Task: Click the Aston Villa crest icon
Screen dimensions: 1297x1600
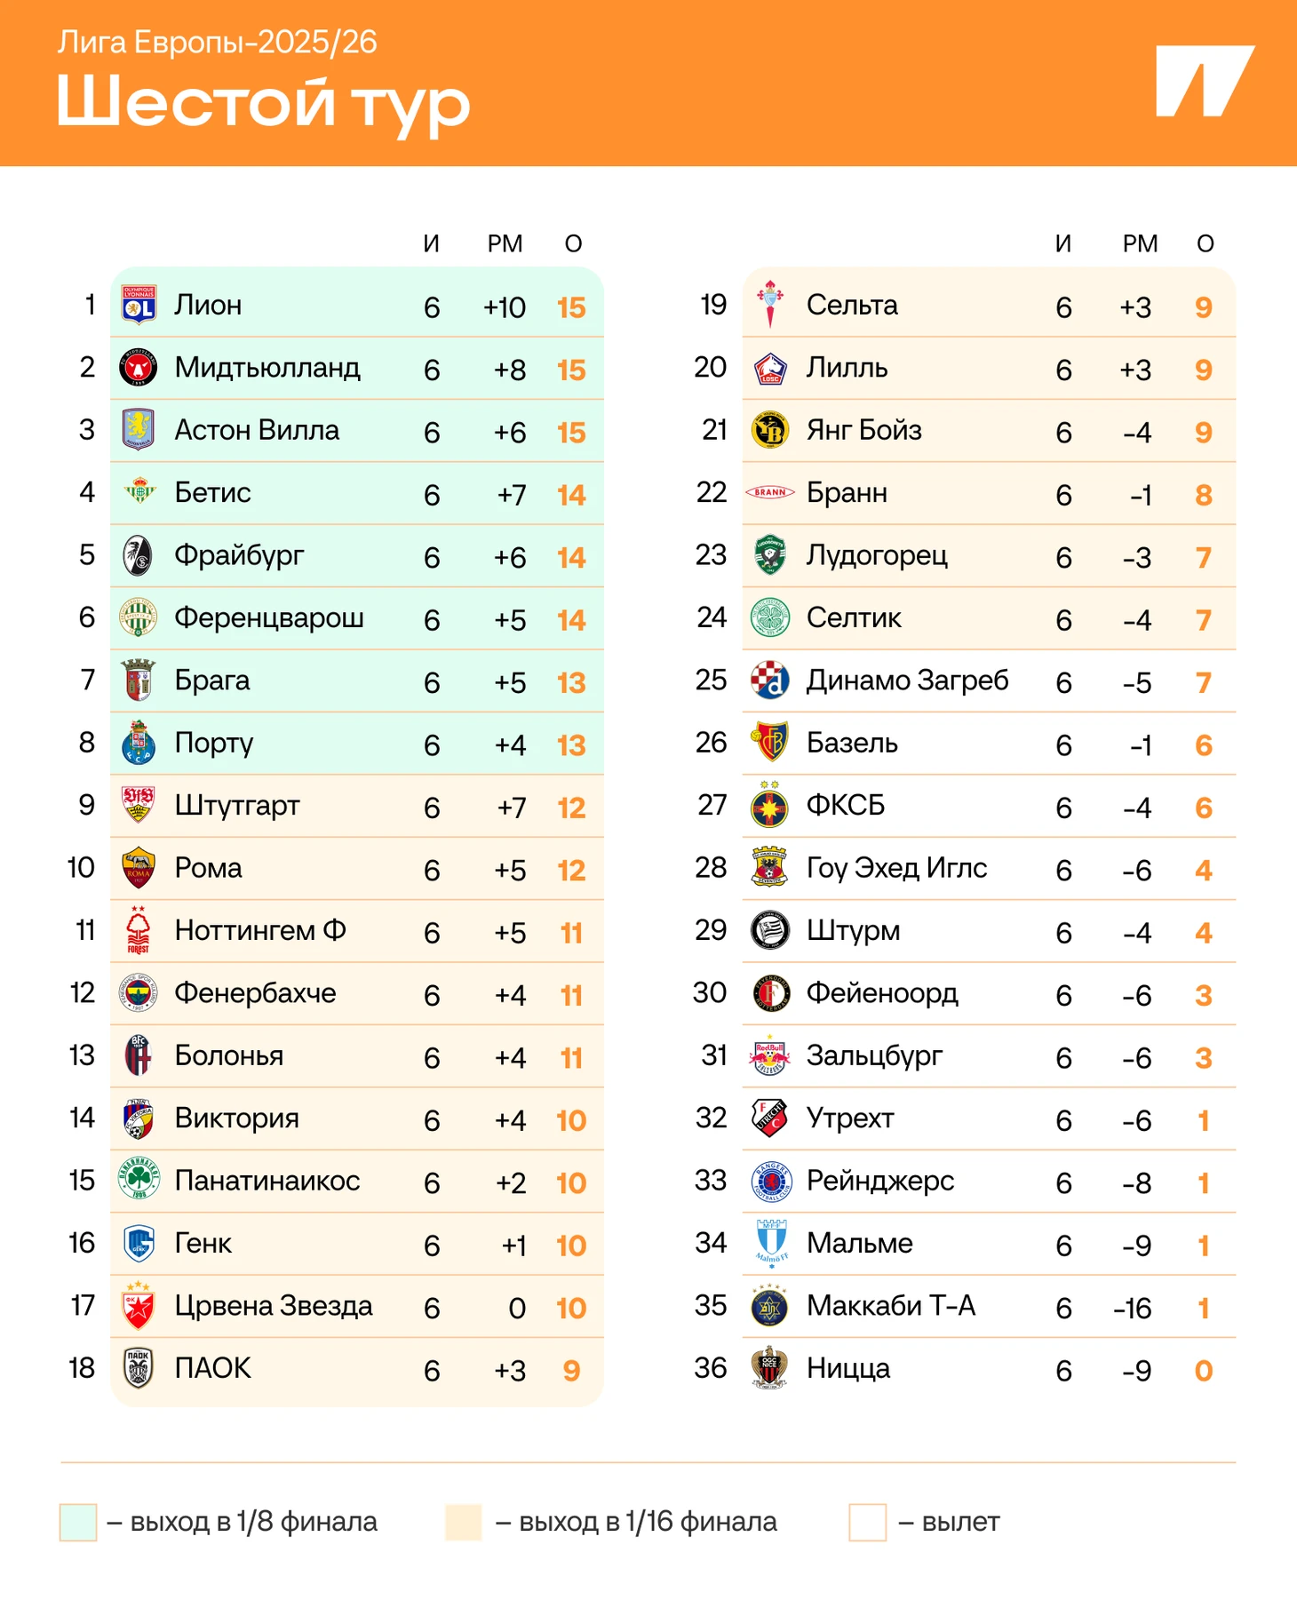Action: point(139,430)
